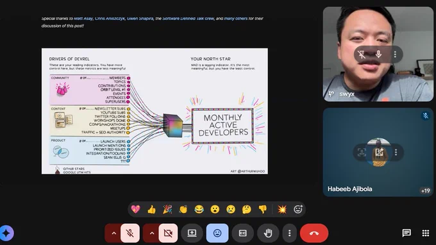436x245 pixels.
Task: Open the more emoji picker
Action: click(x=298, y=209)
